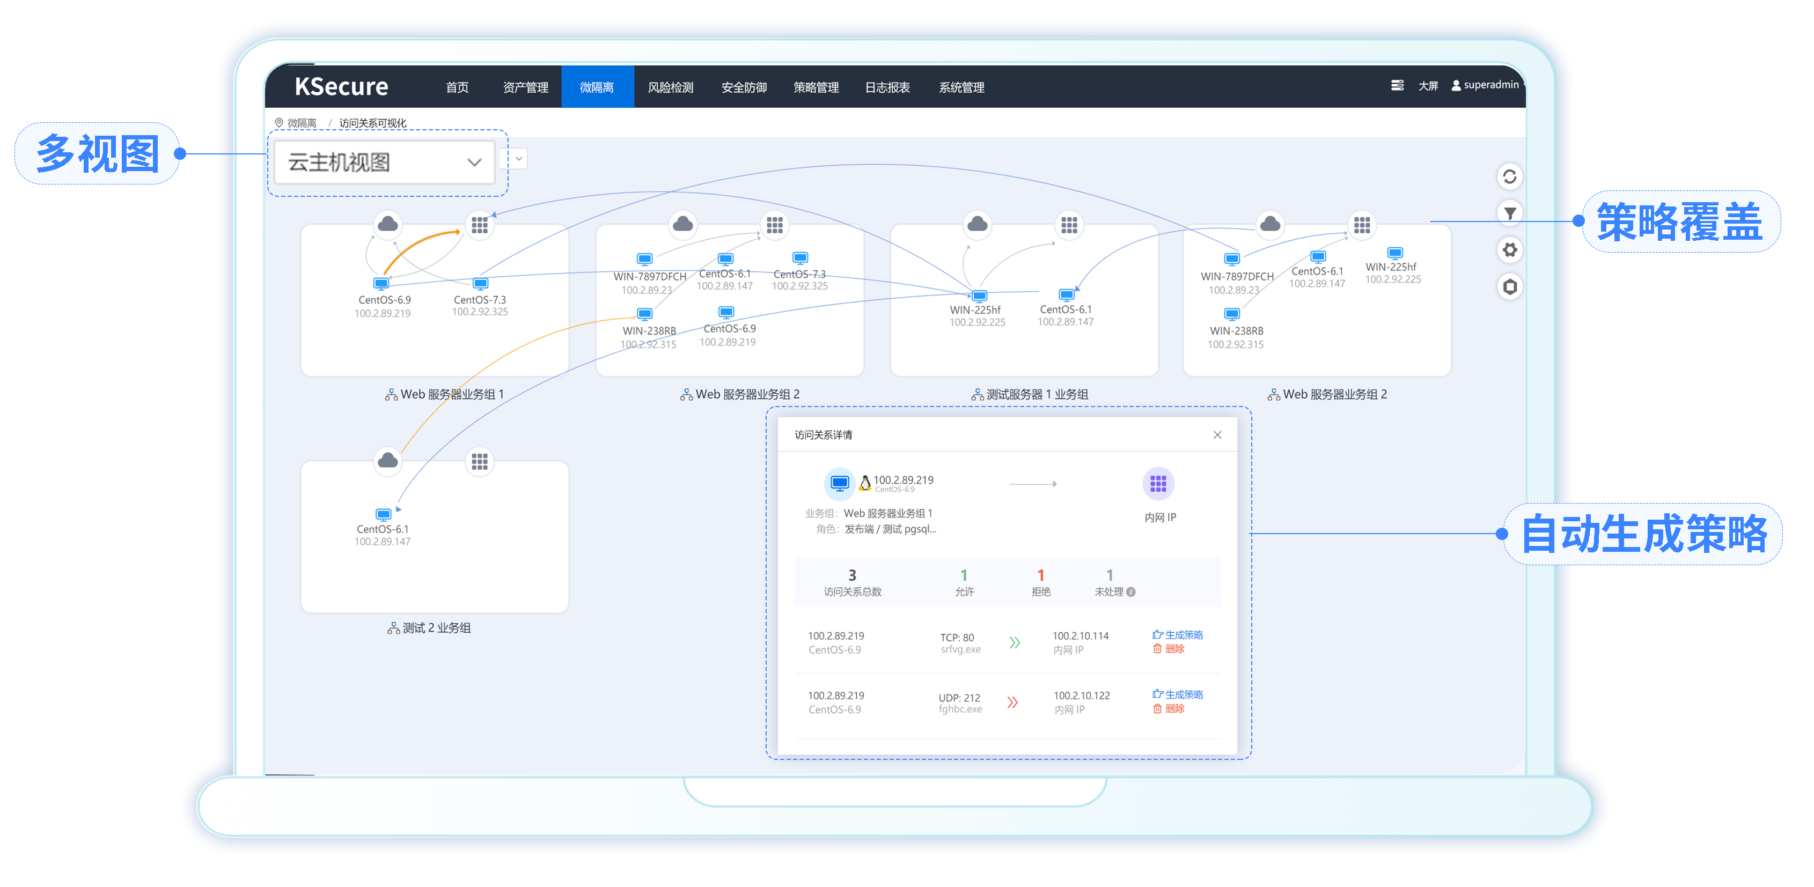Click the list toggle icon beside 大屏

point(1397,85)
